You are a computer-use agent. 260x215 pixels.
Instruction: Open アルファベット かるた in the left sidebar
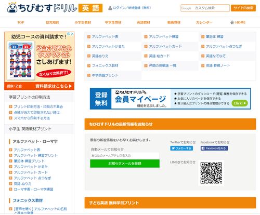(31, 167)
